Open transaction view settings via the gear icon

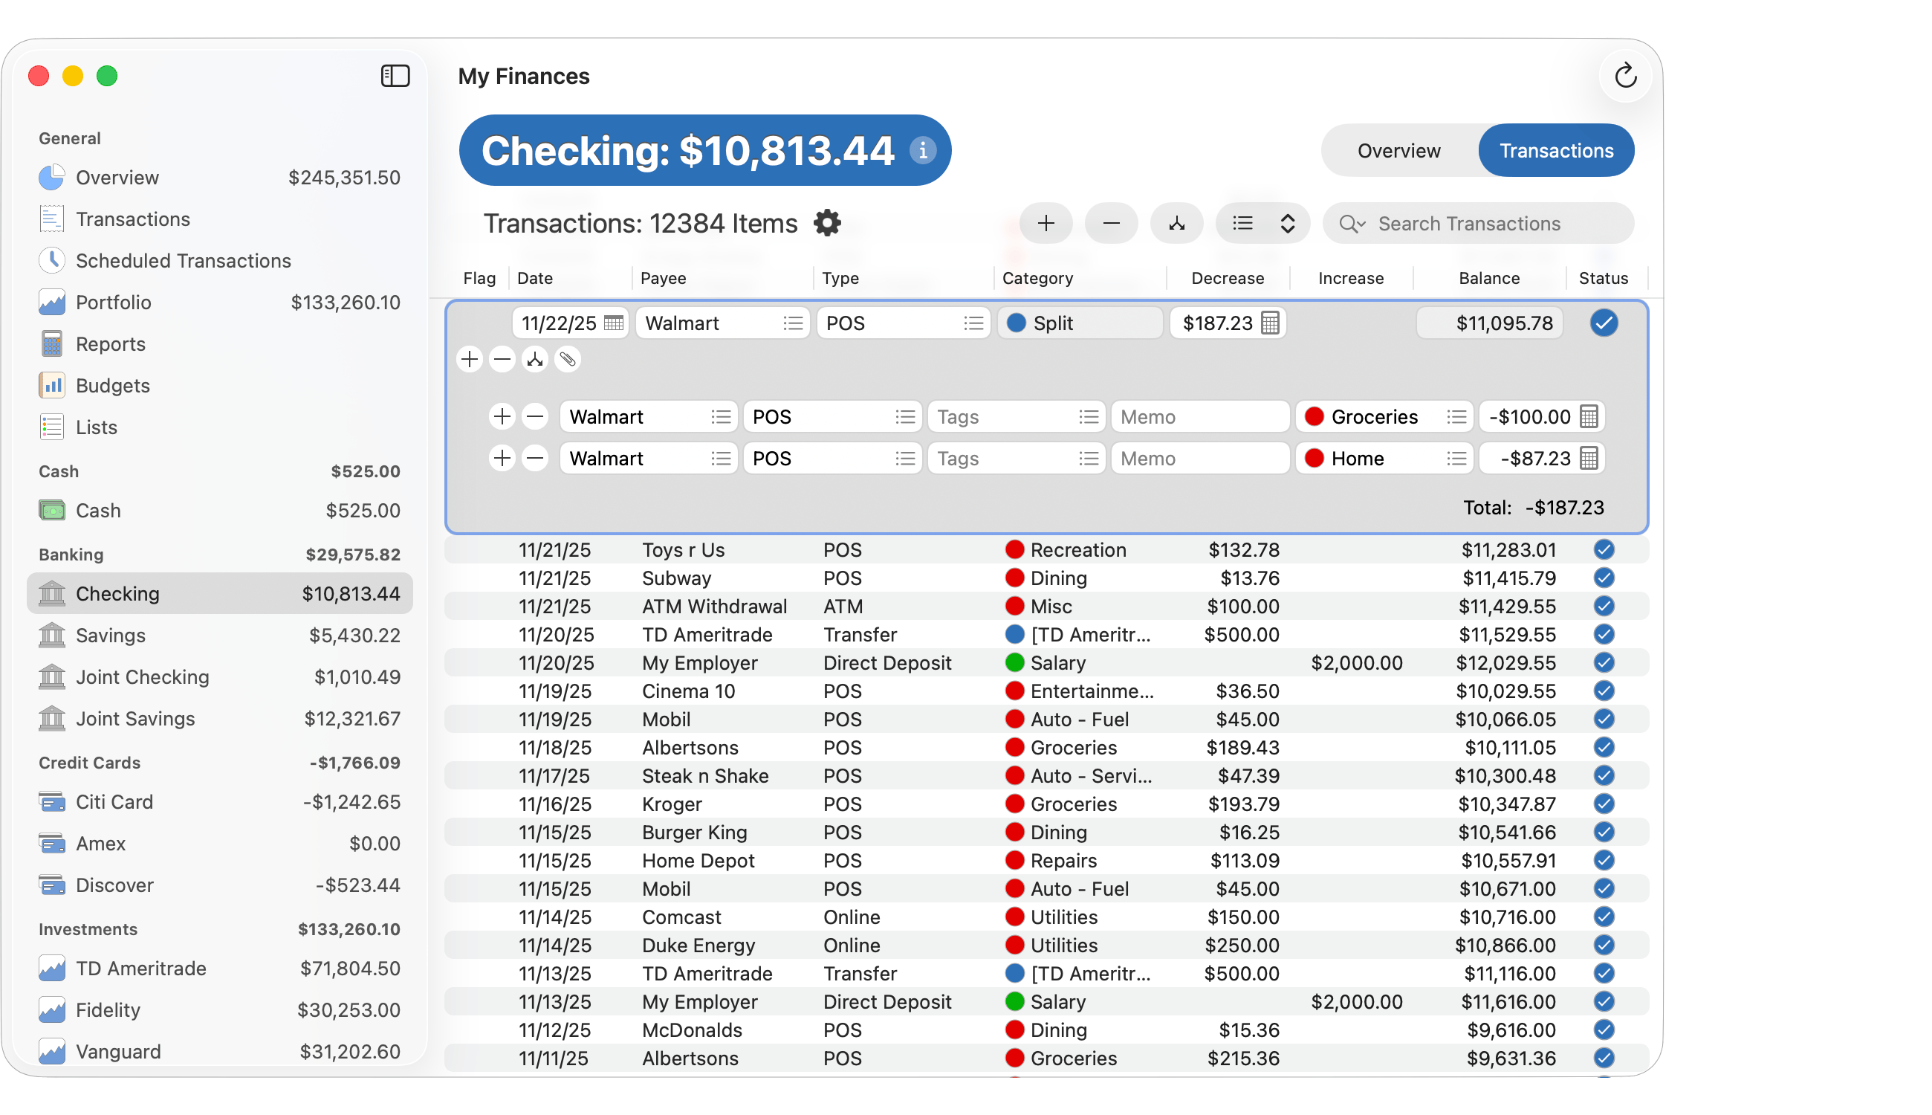[828, 223]
